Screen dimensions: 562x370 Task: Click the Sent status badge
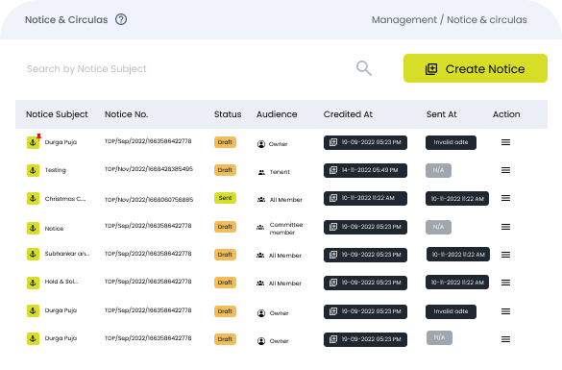pyautogui.click(x=225, y=198)
